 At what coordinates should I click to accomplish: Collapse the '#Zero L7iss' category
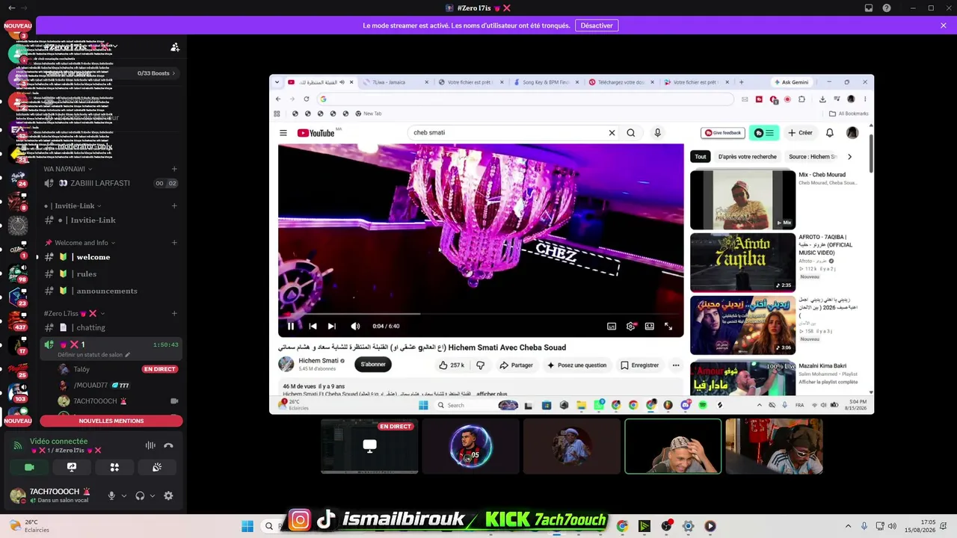[73, 313]
